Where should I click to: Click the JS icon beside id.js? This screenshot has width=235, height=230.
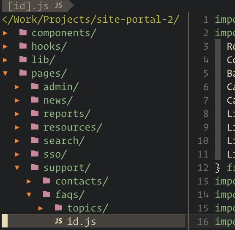pos(58,221)
